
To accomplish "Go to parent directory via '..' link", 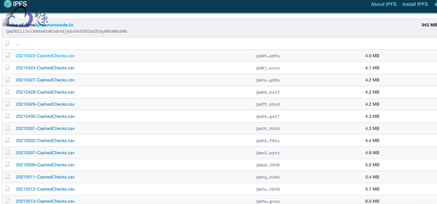I will point(17,44).
